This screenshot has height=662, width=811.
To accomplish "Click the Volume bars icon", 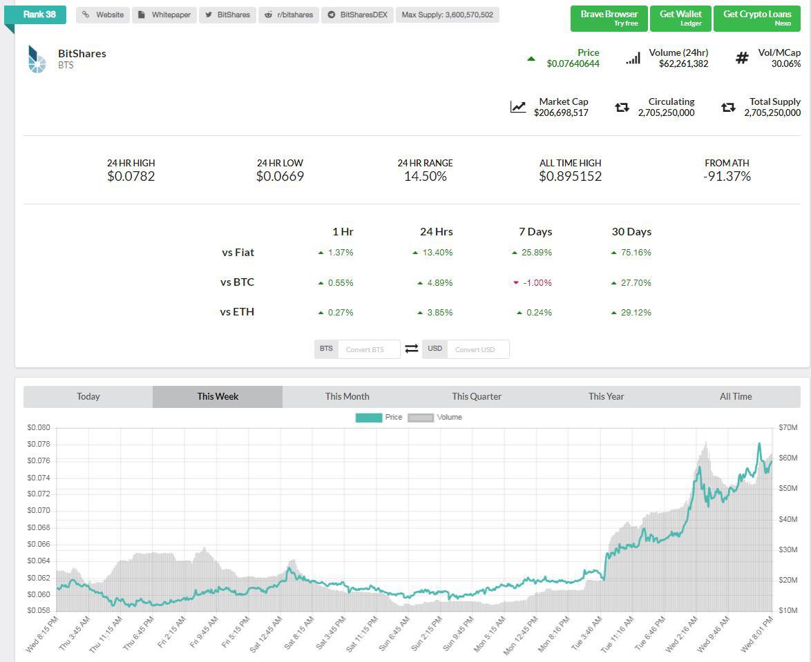I will 633,58.
